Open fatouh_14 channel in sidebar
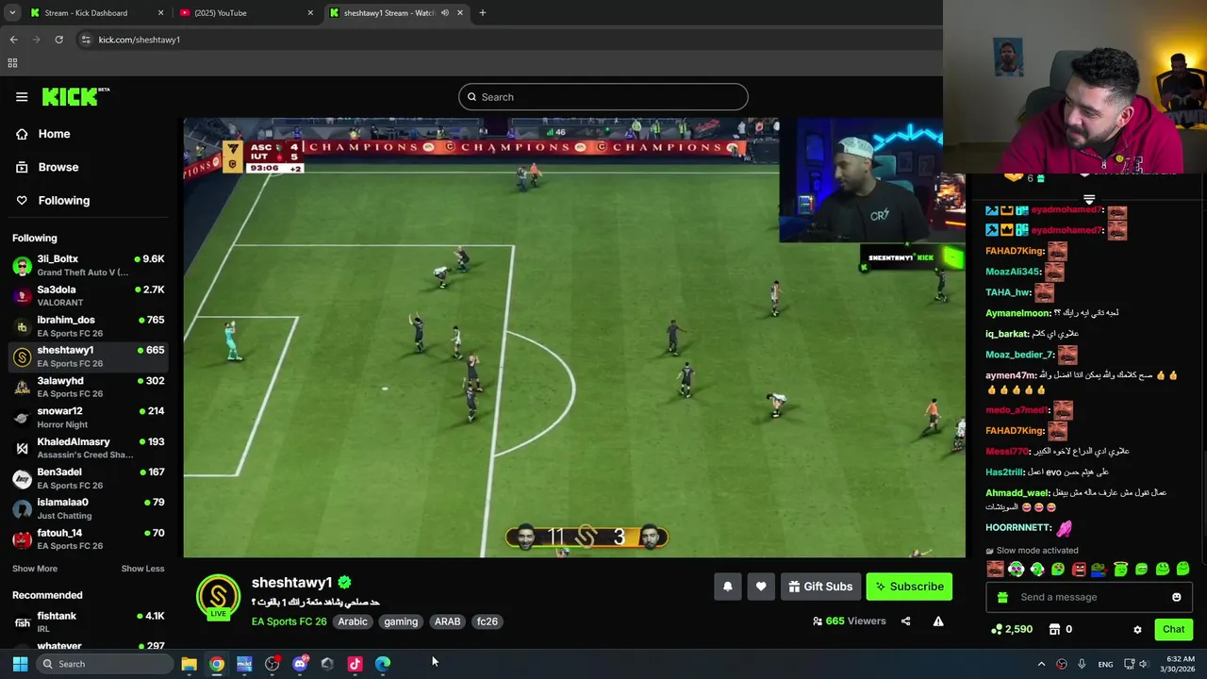The image size is (1207, 679). tap(89, 538)
